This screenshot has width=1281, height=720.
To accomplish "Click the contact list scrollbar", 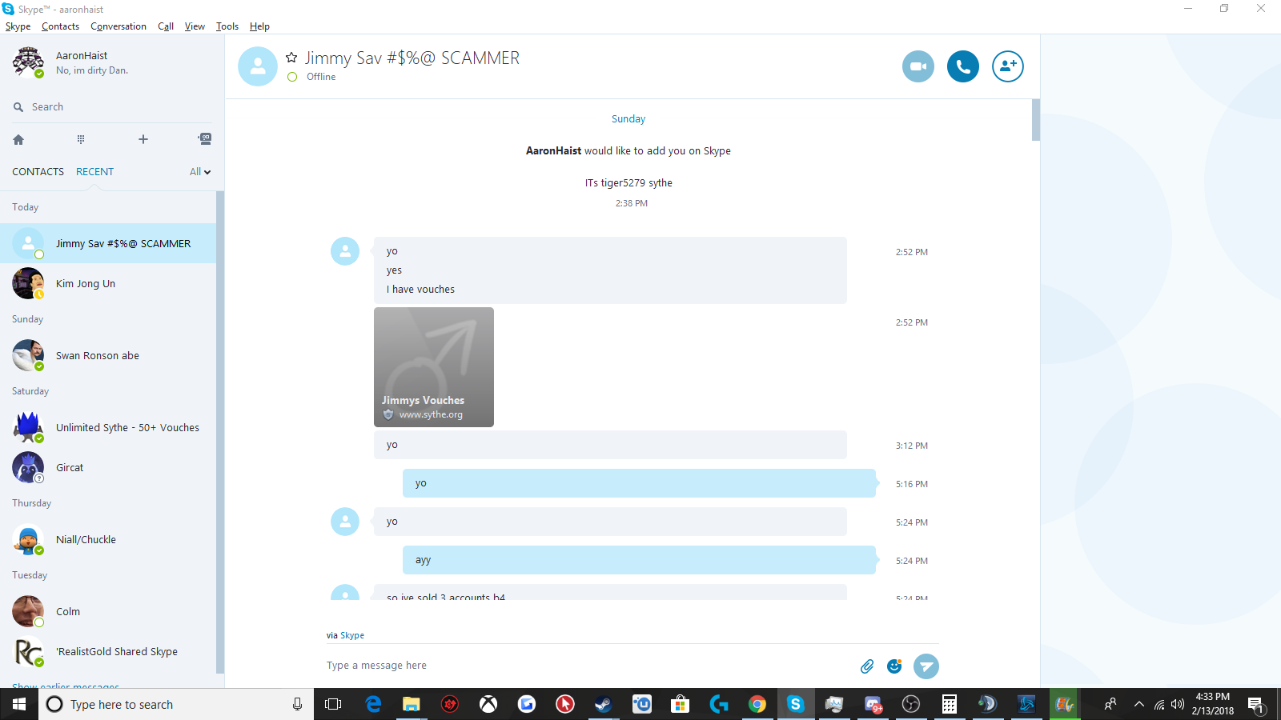I will pyautogui.click(x=220, y=432).
